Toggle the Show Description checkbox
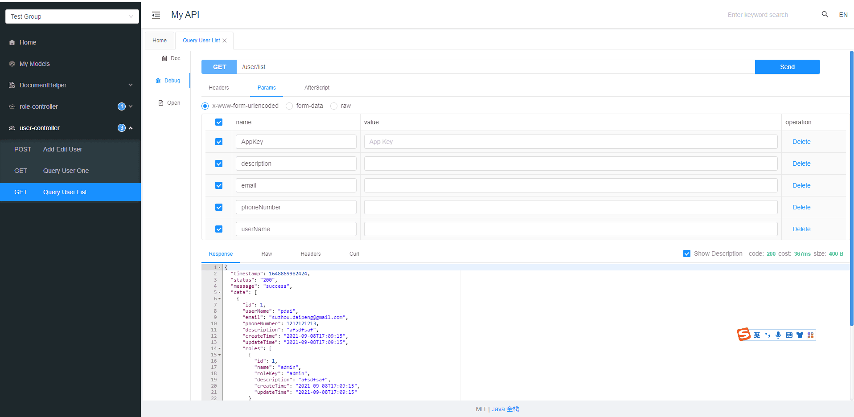The width and height of the screenshot is (854, 417). (x=686, y=253)
